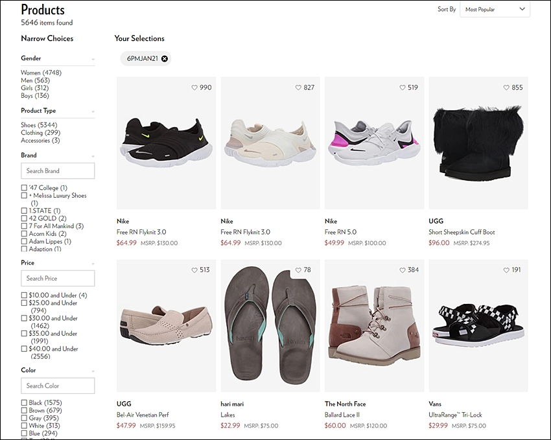
Task: Collapse the Gender filter section
Action: (x=93, y=59)
